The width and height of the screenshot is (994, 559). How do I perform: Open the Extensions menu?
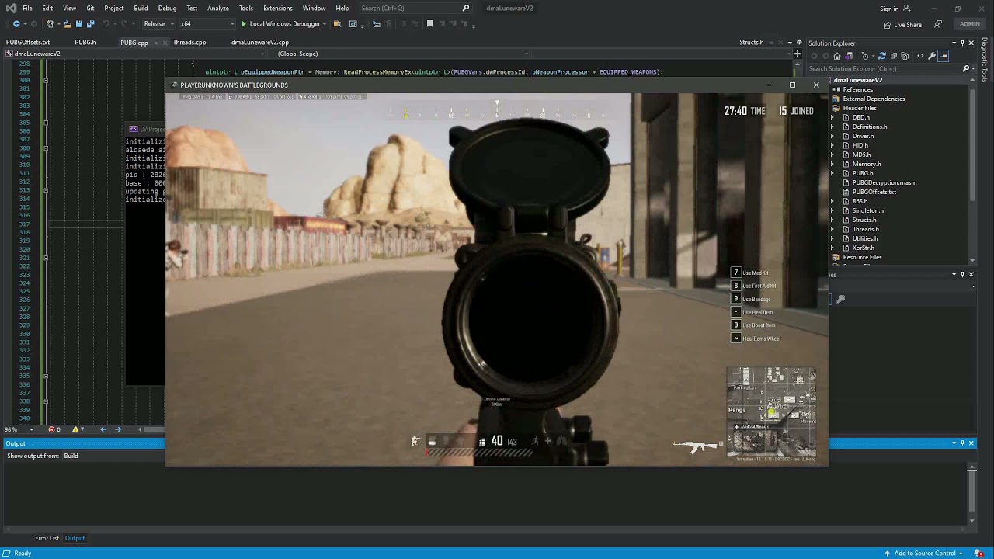coord(277,9)
